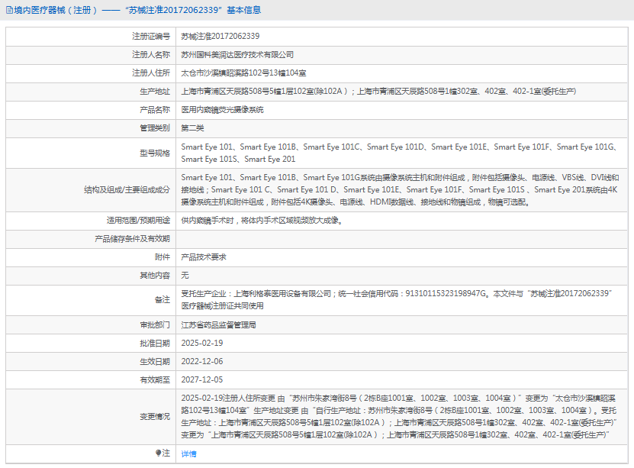Select the 变更情况 label cell
Image resolution: width=634 pixels, height=468 pixels.
[91, 417]
